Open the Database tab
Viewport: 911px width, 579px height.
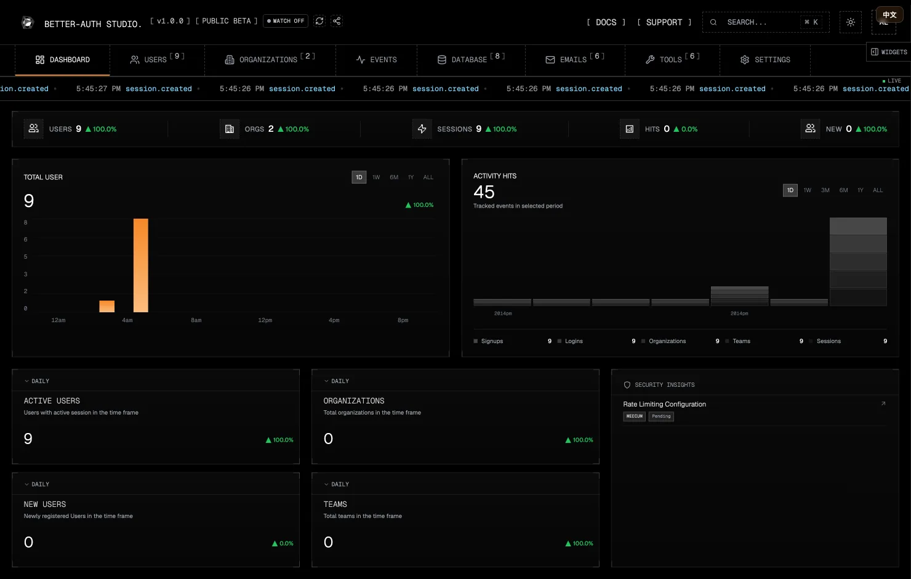(472, 60)
